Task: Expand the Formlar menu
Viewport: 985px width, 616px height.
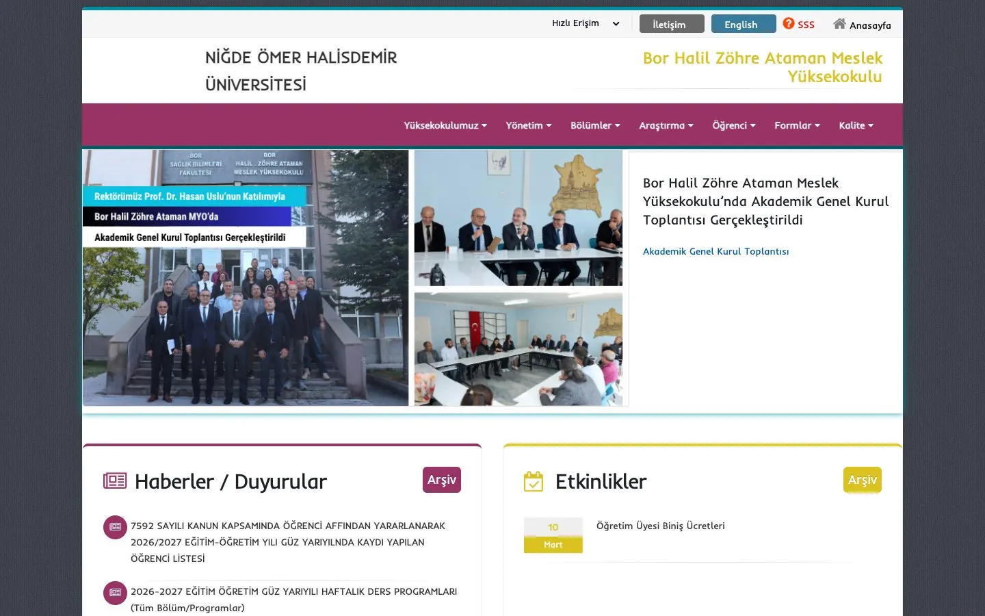Action: tap(797, 125)
